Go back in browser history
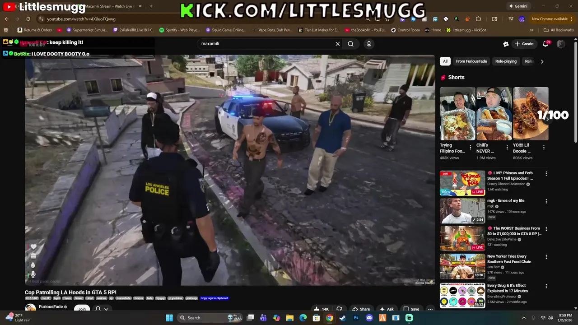This screenshot has height=325, width=578. (x=6, y=19)
